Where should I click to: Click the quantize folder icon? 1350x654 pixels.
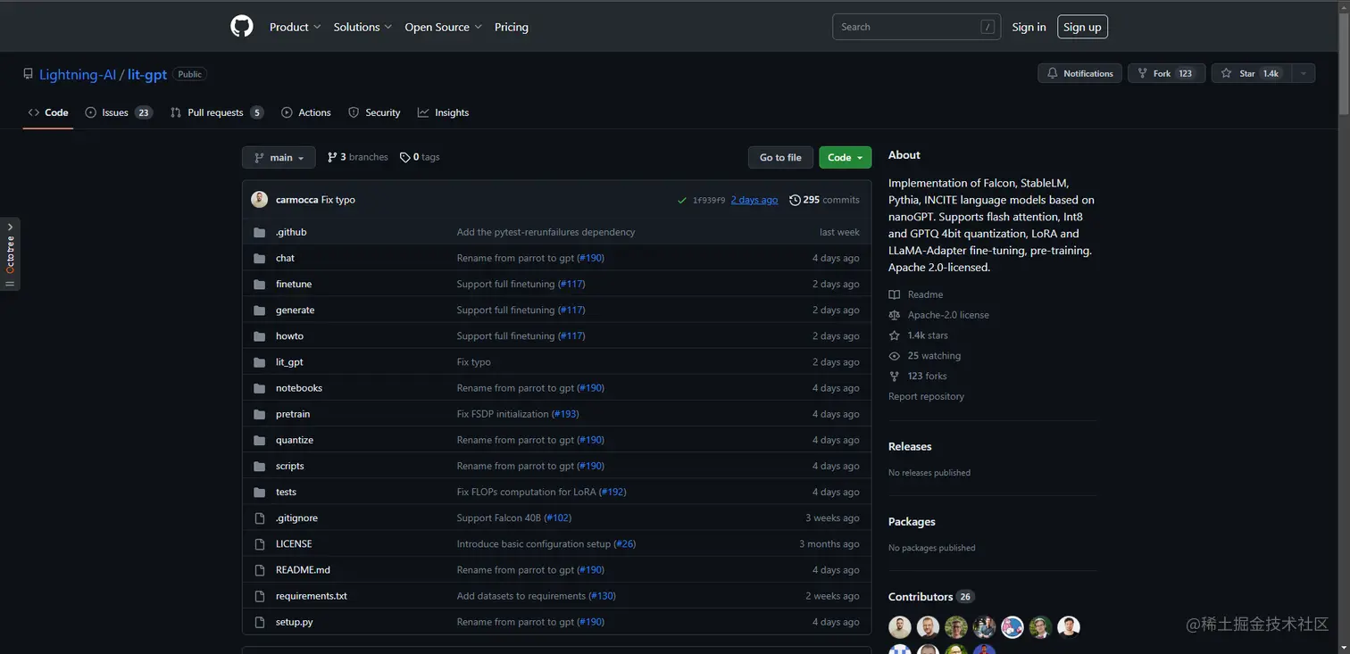tap(260, 440)
